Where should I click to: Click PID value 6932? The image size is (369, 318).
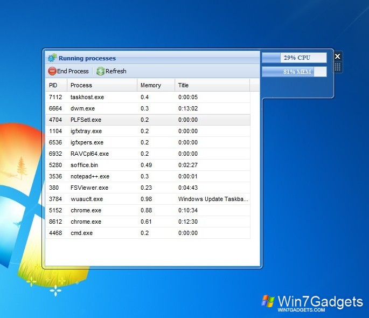[55, 154]
